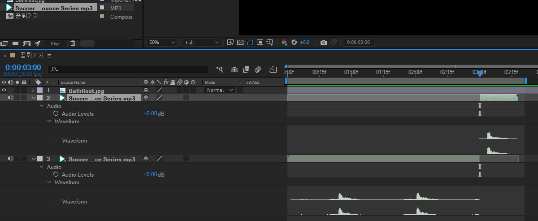Viewport: 538px width, 221px height.
Task: Open show channel and color management icon
Action: [x=284, y=42]
